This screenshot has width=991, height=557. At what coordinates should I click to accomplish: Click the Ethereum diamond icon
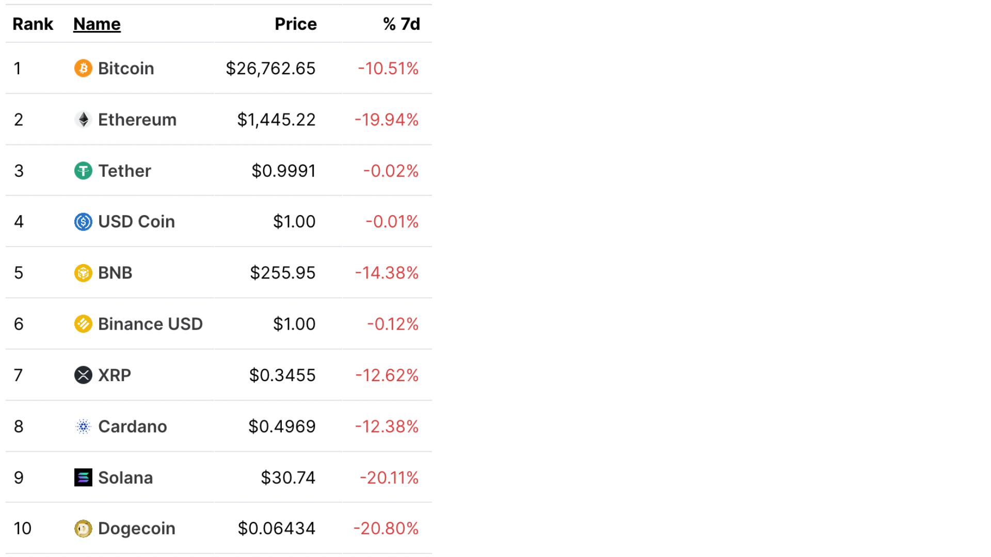[x=83, y=120]
